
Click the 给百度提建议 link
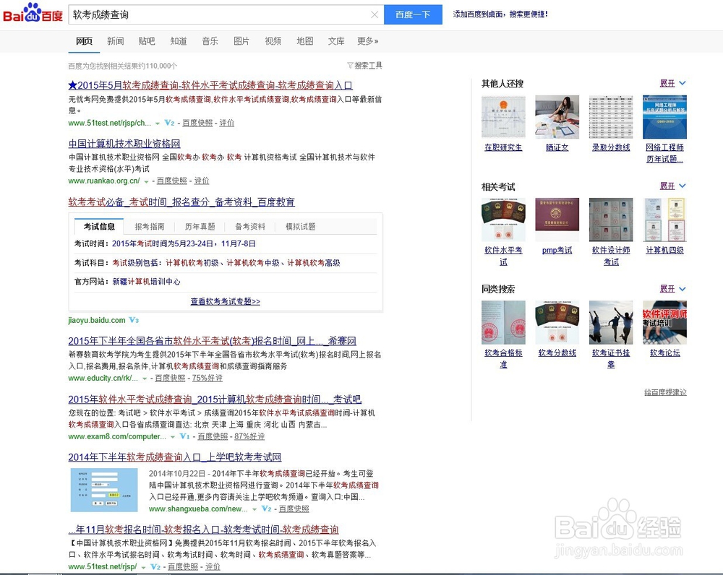click(x=665, y=392)
